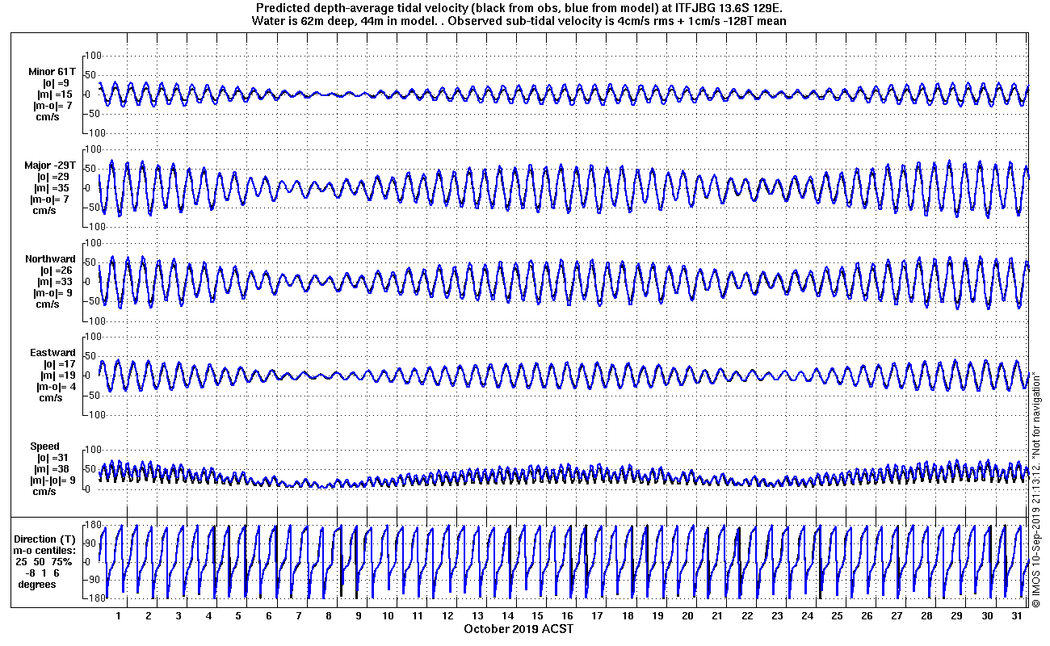Click the '180' top tick of the Direction axis

(91, 526)
